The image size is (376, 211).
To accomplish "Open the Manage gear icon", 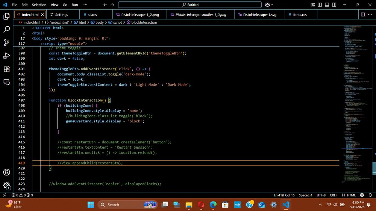I will [x=6, y=185].
